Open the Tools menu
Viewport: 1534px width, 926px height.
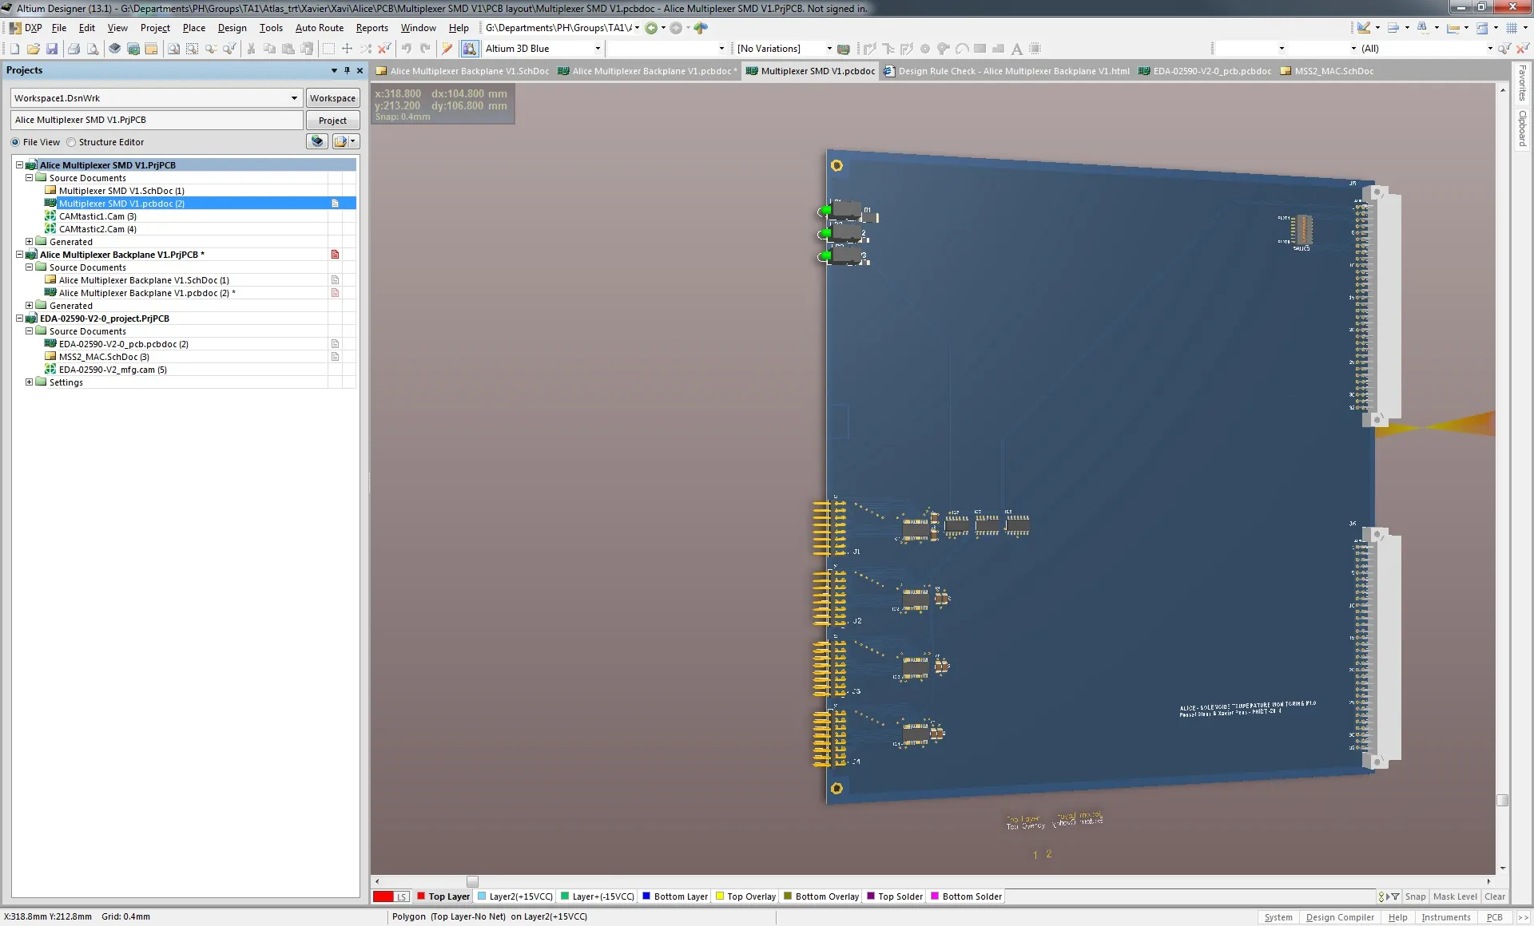pyautogui.click(x=271, y=28)
